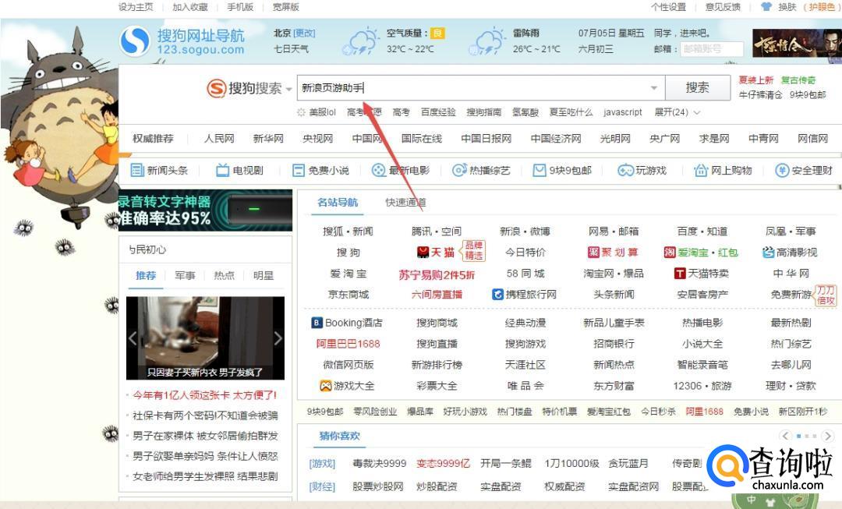Open 个性设置 settings link
This screenshot has height=509, width=842.
669,7
